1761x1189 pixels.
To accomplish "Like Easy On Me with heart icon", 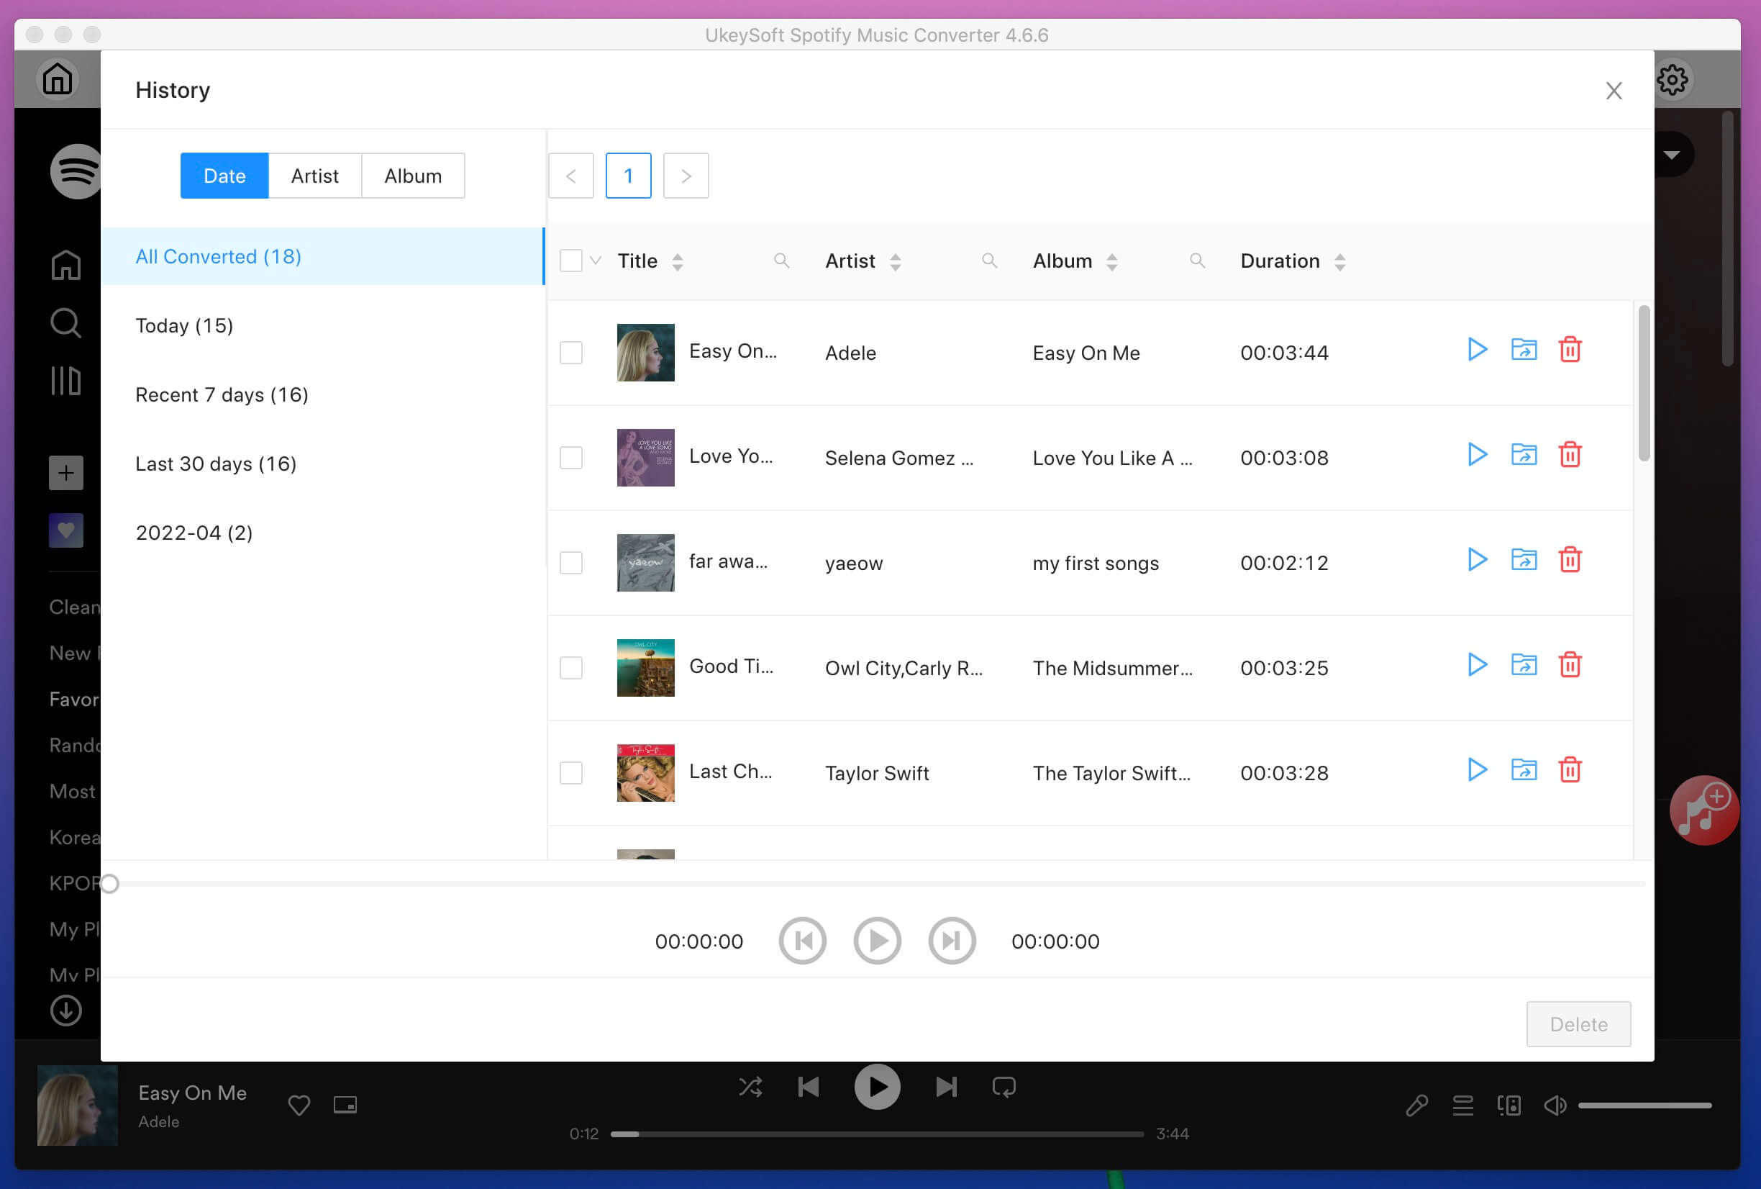I will [299, 1105].
